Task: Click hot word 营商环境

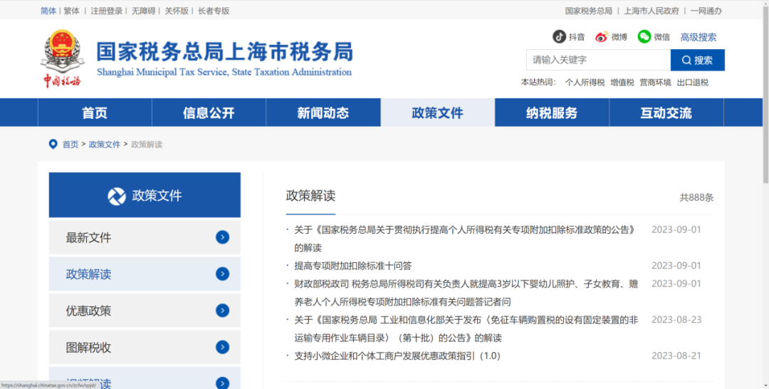Action: (655, 83)
